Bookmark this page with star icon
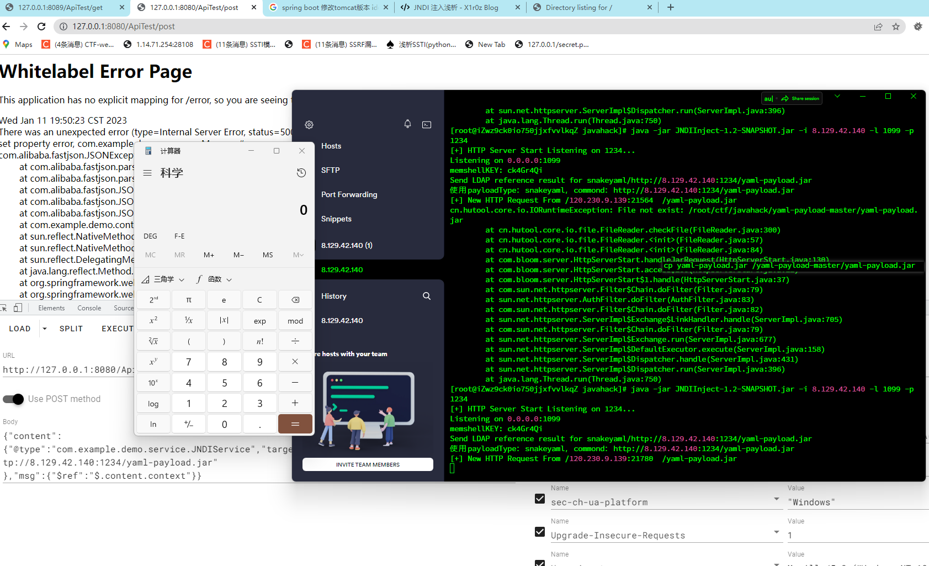Viewport: 929px width, 566px height. (x=896, y=27)
